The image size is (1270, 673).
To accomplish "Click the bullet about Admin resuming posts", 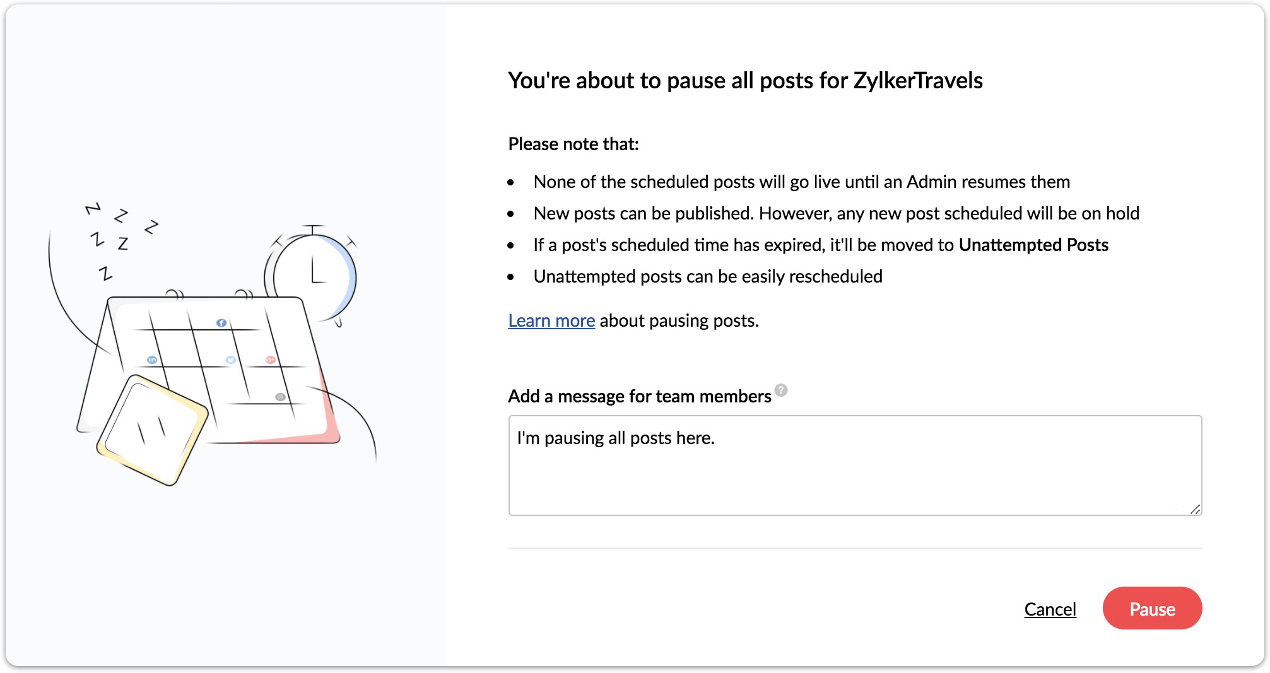I will pyautogui.click(x=801, y=182).
